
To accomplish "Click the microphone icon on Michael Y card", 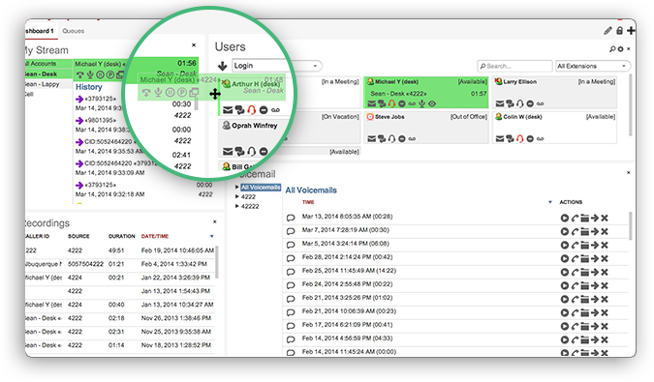I will (x=422, y=103).
